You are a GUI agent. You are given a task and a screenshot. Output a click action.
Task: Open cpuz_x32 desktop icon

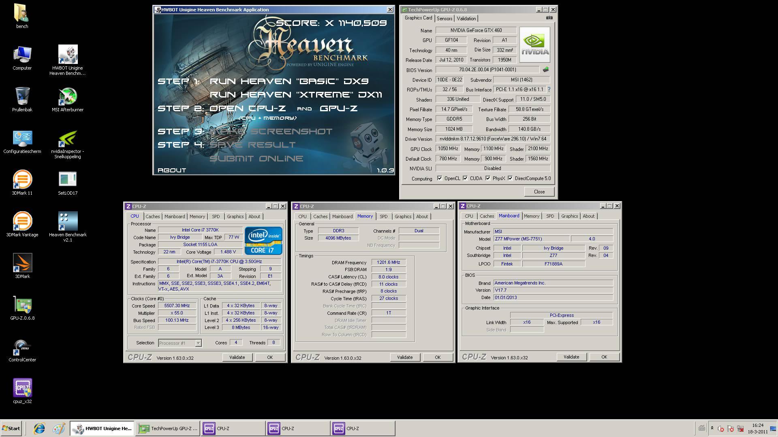click(22, 391)
